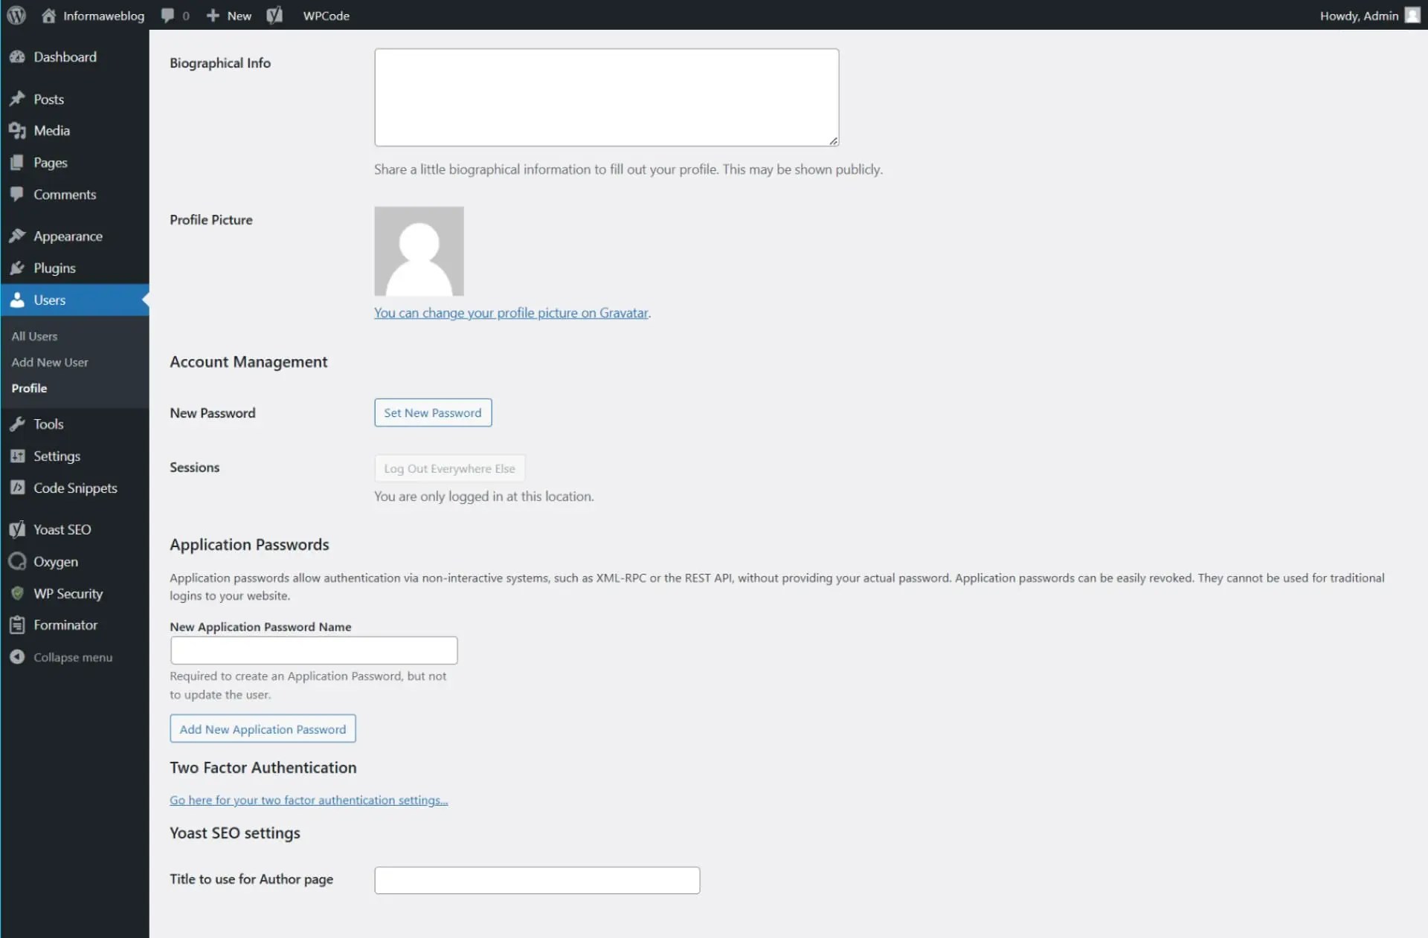Open the Media library menu
The width and height of the screenshot is (1428, 938).
tap(51, 131)
